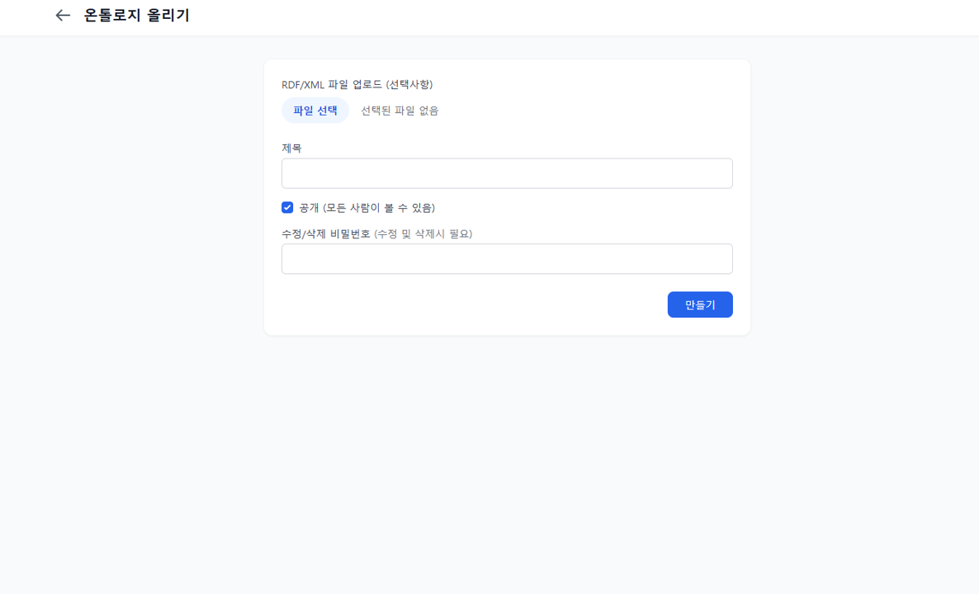Click the 수정/삭제 비밀번호 label
Screen dimensions: 979x594
326,234
